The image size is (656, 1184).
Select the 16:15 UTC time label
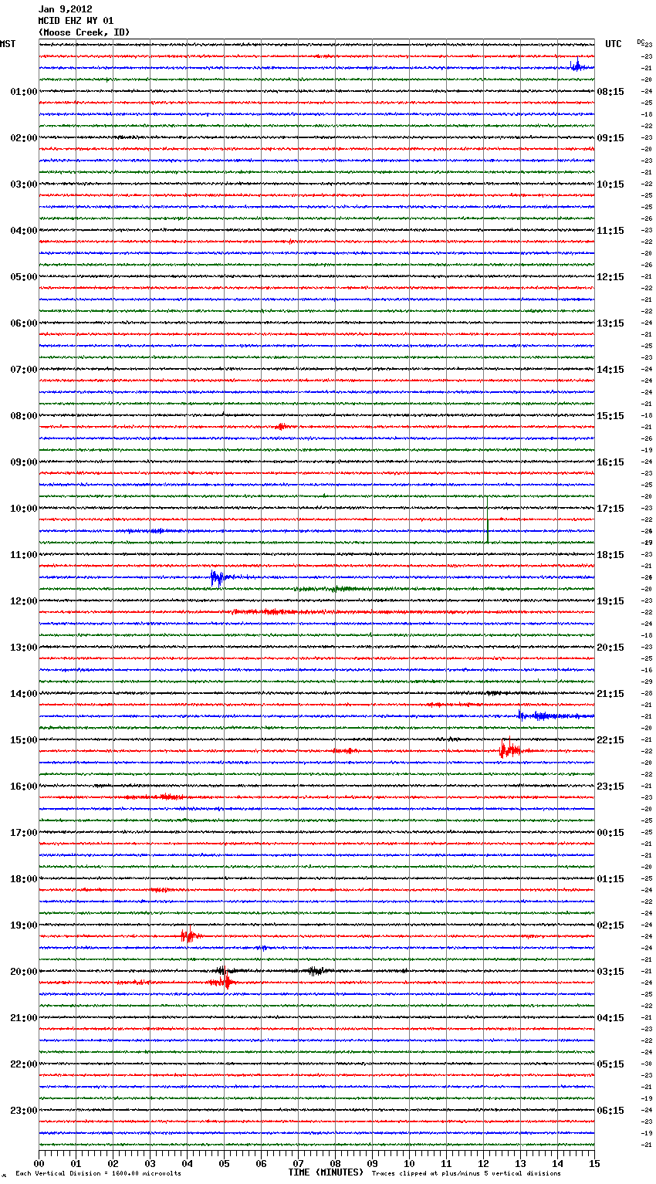[x=610, y=462]
